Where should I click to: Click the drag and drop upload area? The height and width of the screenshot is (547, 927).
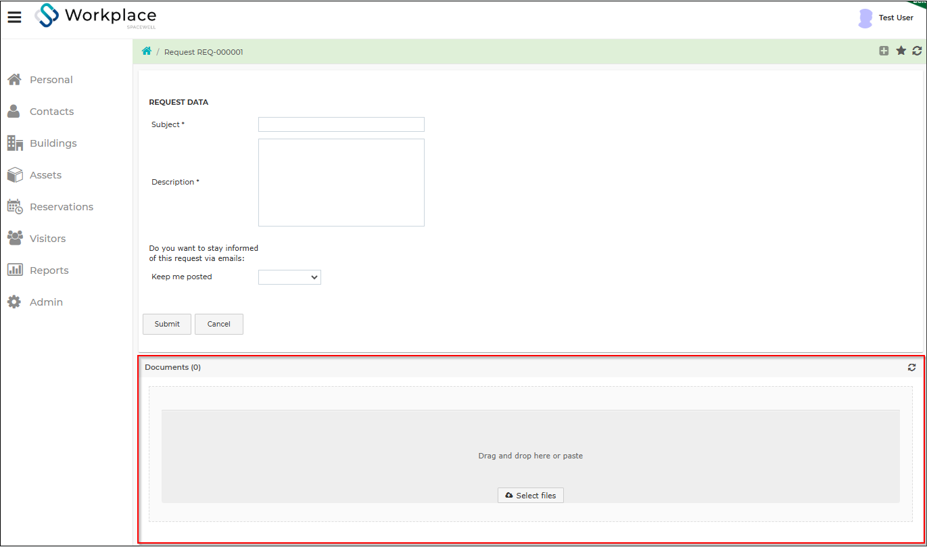click(531, 456)
